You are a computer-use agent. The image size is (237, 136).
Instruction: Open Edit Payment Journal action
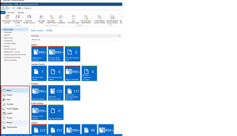point(17,19)
